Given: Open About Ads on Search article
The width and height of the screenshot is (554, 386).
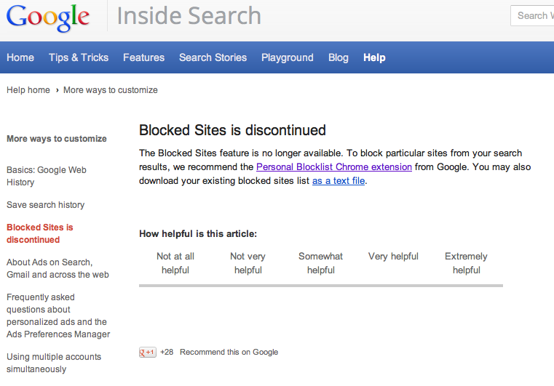Looking at the screenshot, I should point(58,268).
